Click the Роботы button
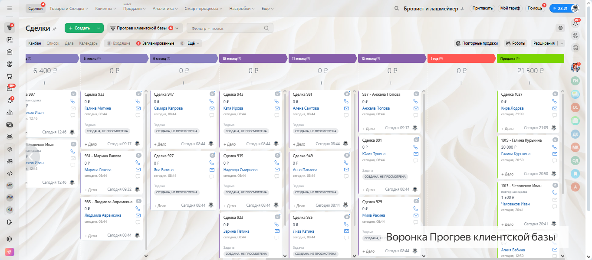Image resolution: width=592 pixels, height=260 pixels. 515,43
